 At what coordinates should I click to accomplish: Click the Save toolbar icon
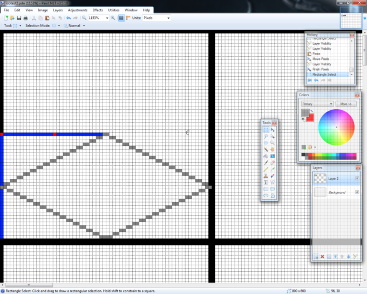[19, 18]
